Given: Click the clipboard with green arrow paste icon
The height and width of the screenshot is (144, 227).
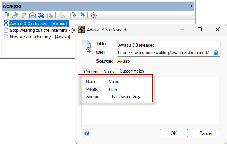Looking at the screenshot, I should tap(62, 15).
